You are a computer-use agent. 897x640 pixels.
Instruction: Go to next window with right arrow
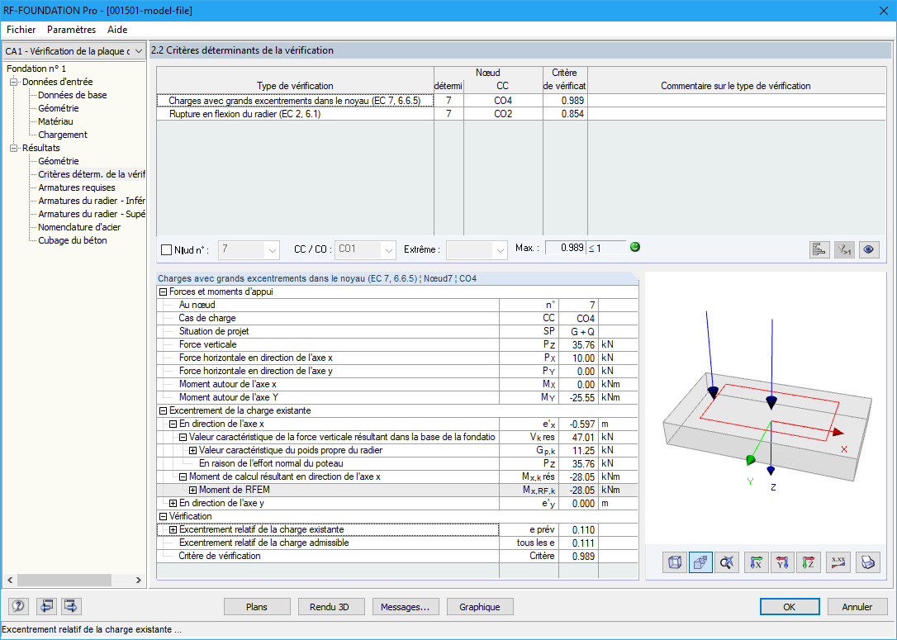point(71,605)
